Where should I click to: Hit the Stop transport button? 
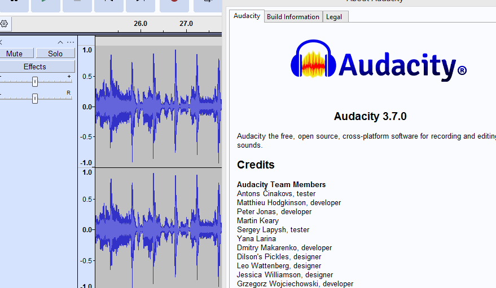(x=77, y=5)
